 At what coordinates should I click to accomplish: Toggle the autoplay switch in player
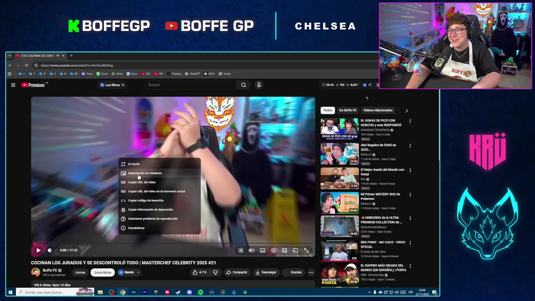point(252,250)
